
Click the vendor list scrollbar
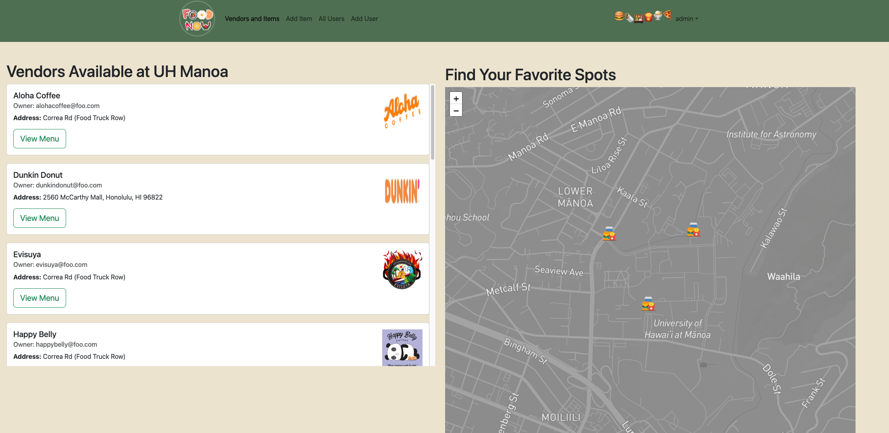[x=433, y=122]
